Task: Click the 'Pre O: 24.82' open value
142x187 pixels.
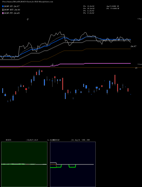Action: tap(89, 6)
